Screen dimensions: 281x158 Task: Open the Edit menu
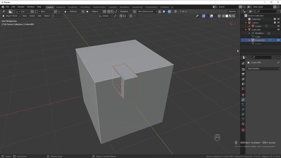click(13, 7)
